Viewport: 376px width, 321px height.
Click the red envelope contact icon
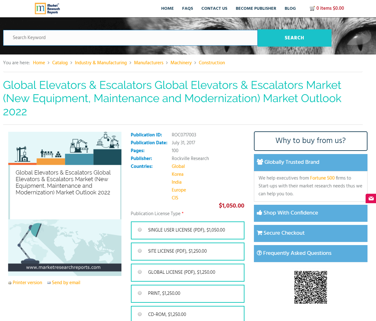[x=371, y=198]
